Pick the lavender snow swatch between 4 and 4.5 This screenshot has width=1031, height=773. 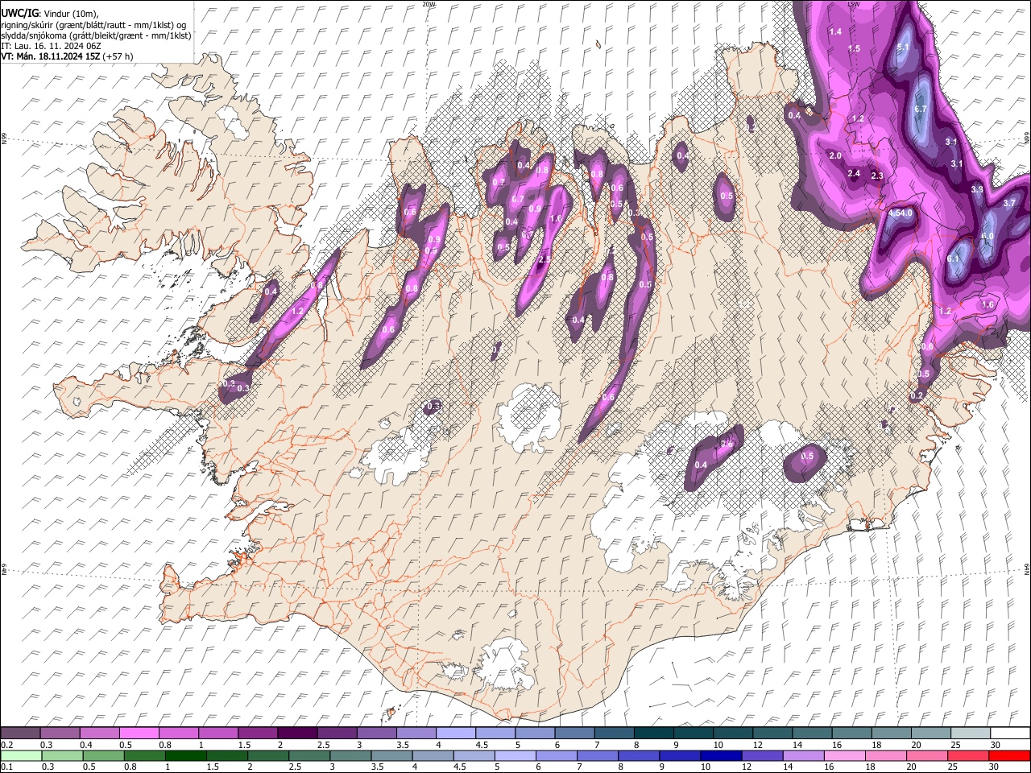(x=455, y=734)
